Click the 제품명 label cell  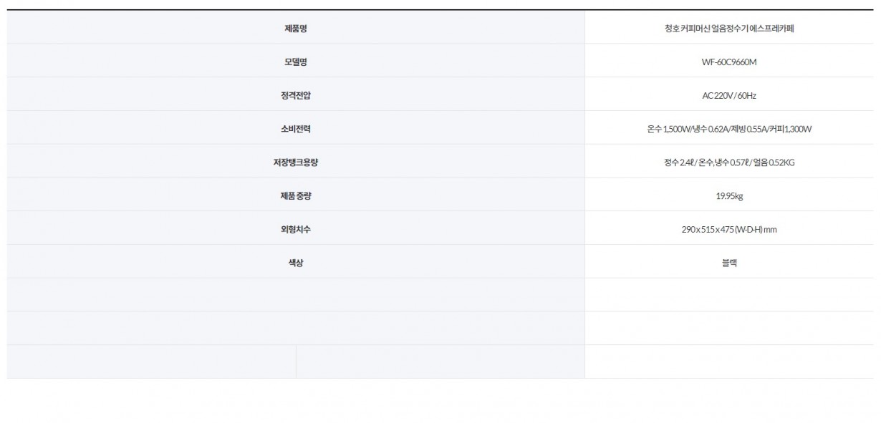[x=296, y=29]
